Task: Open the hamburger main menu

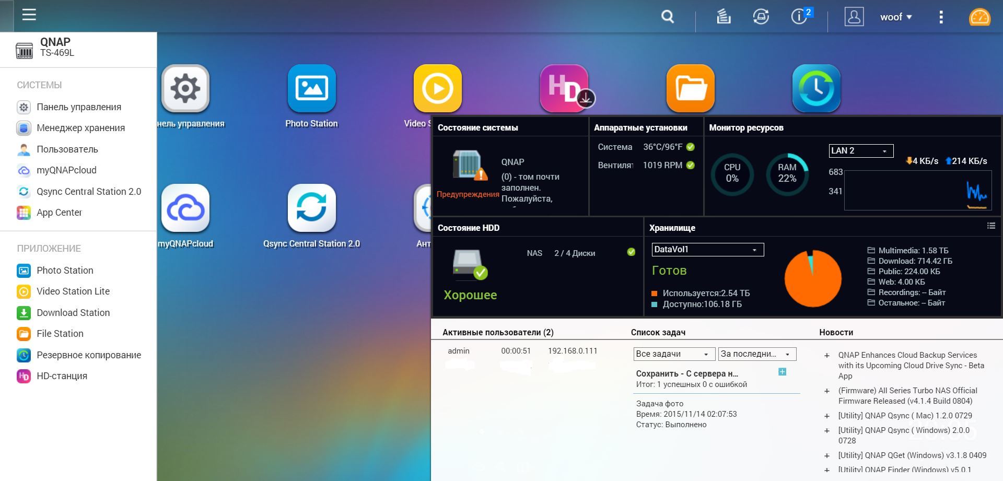Action: point(29,15)
